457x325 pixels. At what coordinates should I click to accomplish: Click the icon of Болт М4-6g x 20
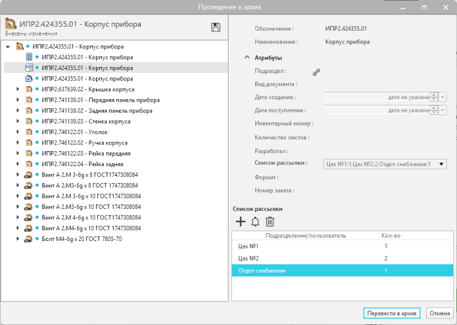pyautogui.click(x=29, y=239)
